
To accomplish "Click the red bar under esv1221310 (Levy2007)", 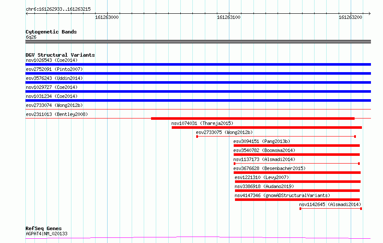I will pyautogui.click(x=298, y=182).
